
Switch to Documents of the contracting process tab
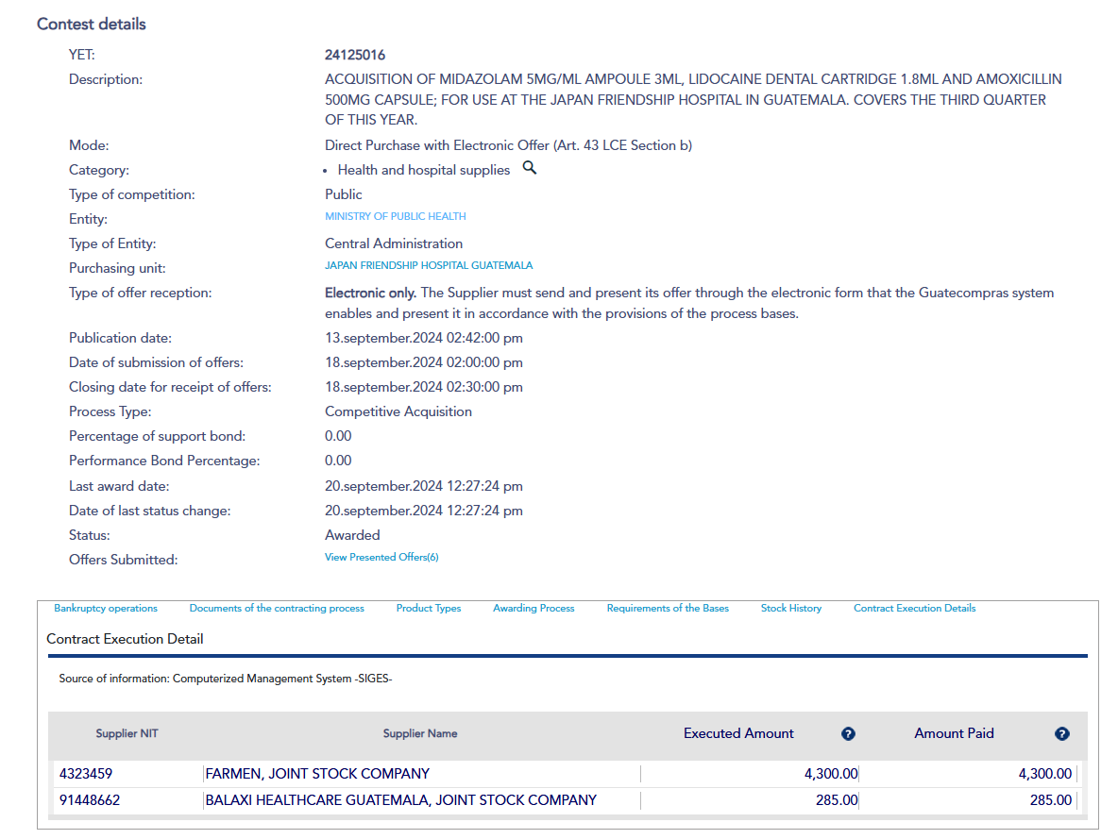[277, 609]
